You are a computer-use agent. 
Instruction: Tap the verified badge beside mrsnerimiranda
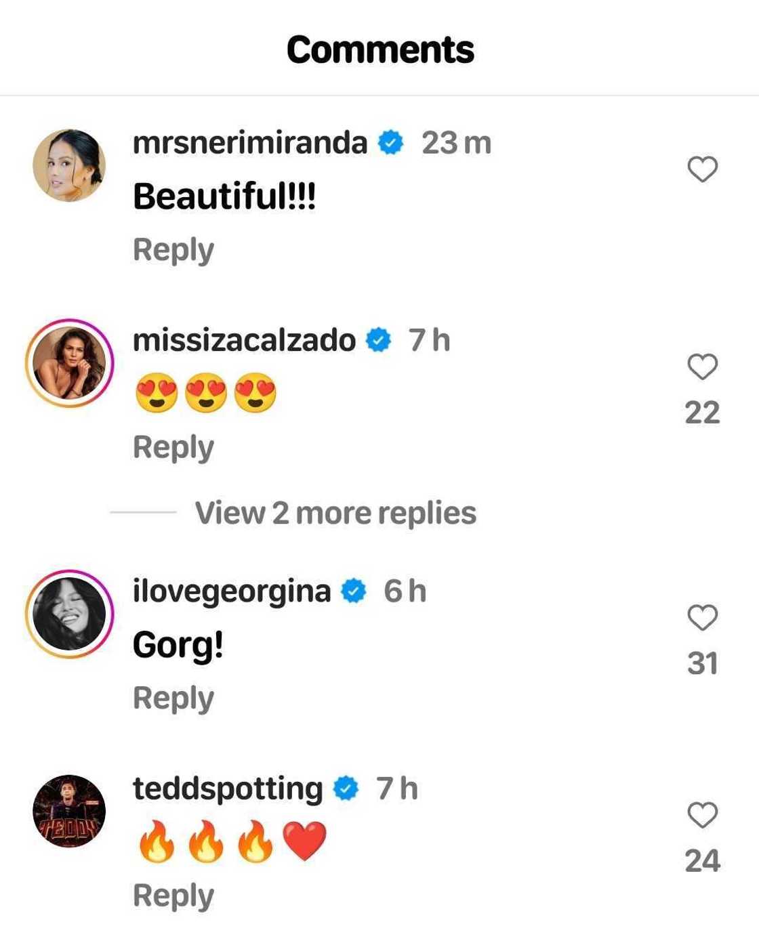(x=391, y=143)
